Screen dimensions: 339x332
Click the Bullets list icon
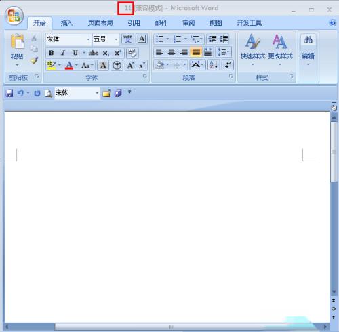click(159, 39)
